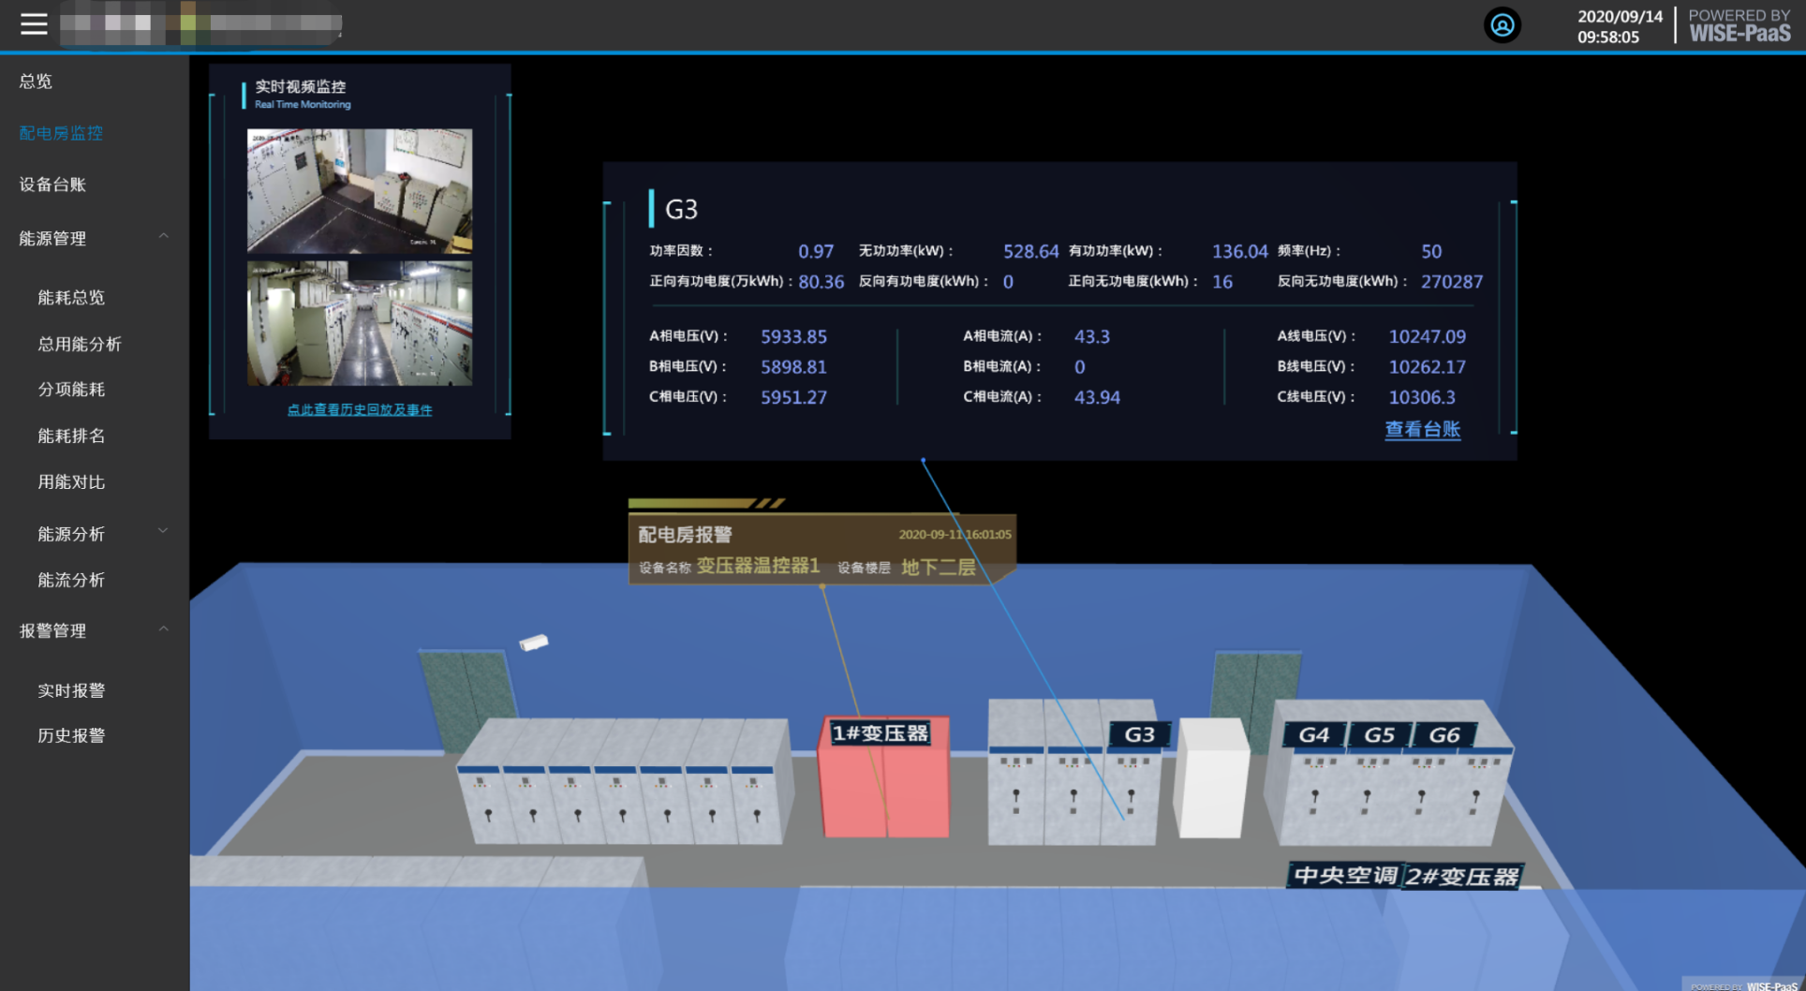Viewport: 1806px width, 991px height.
Task: Open the bottom camera video feed
Action: (x=360, y=323)
